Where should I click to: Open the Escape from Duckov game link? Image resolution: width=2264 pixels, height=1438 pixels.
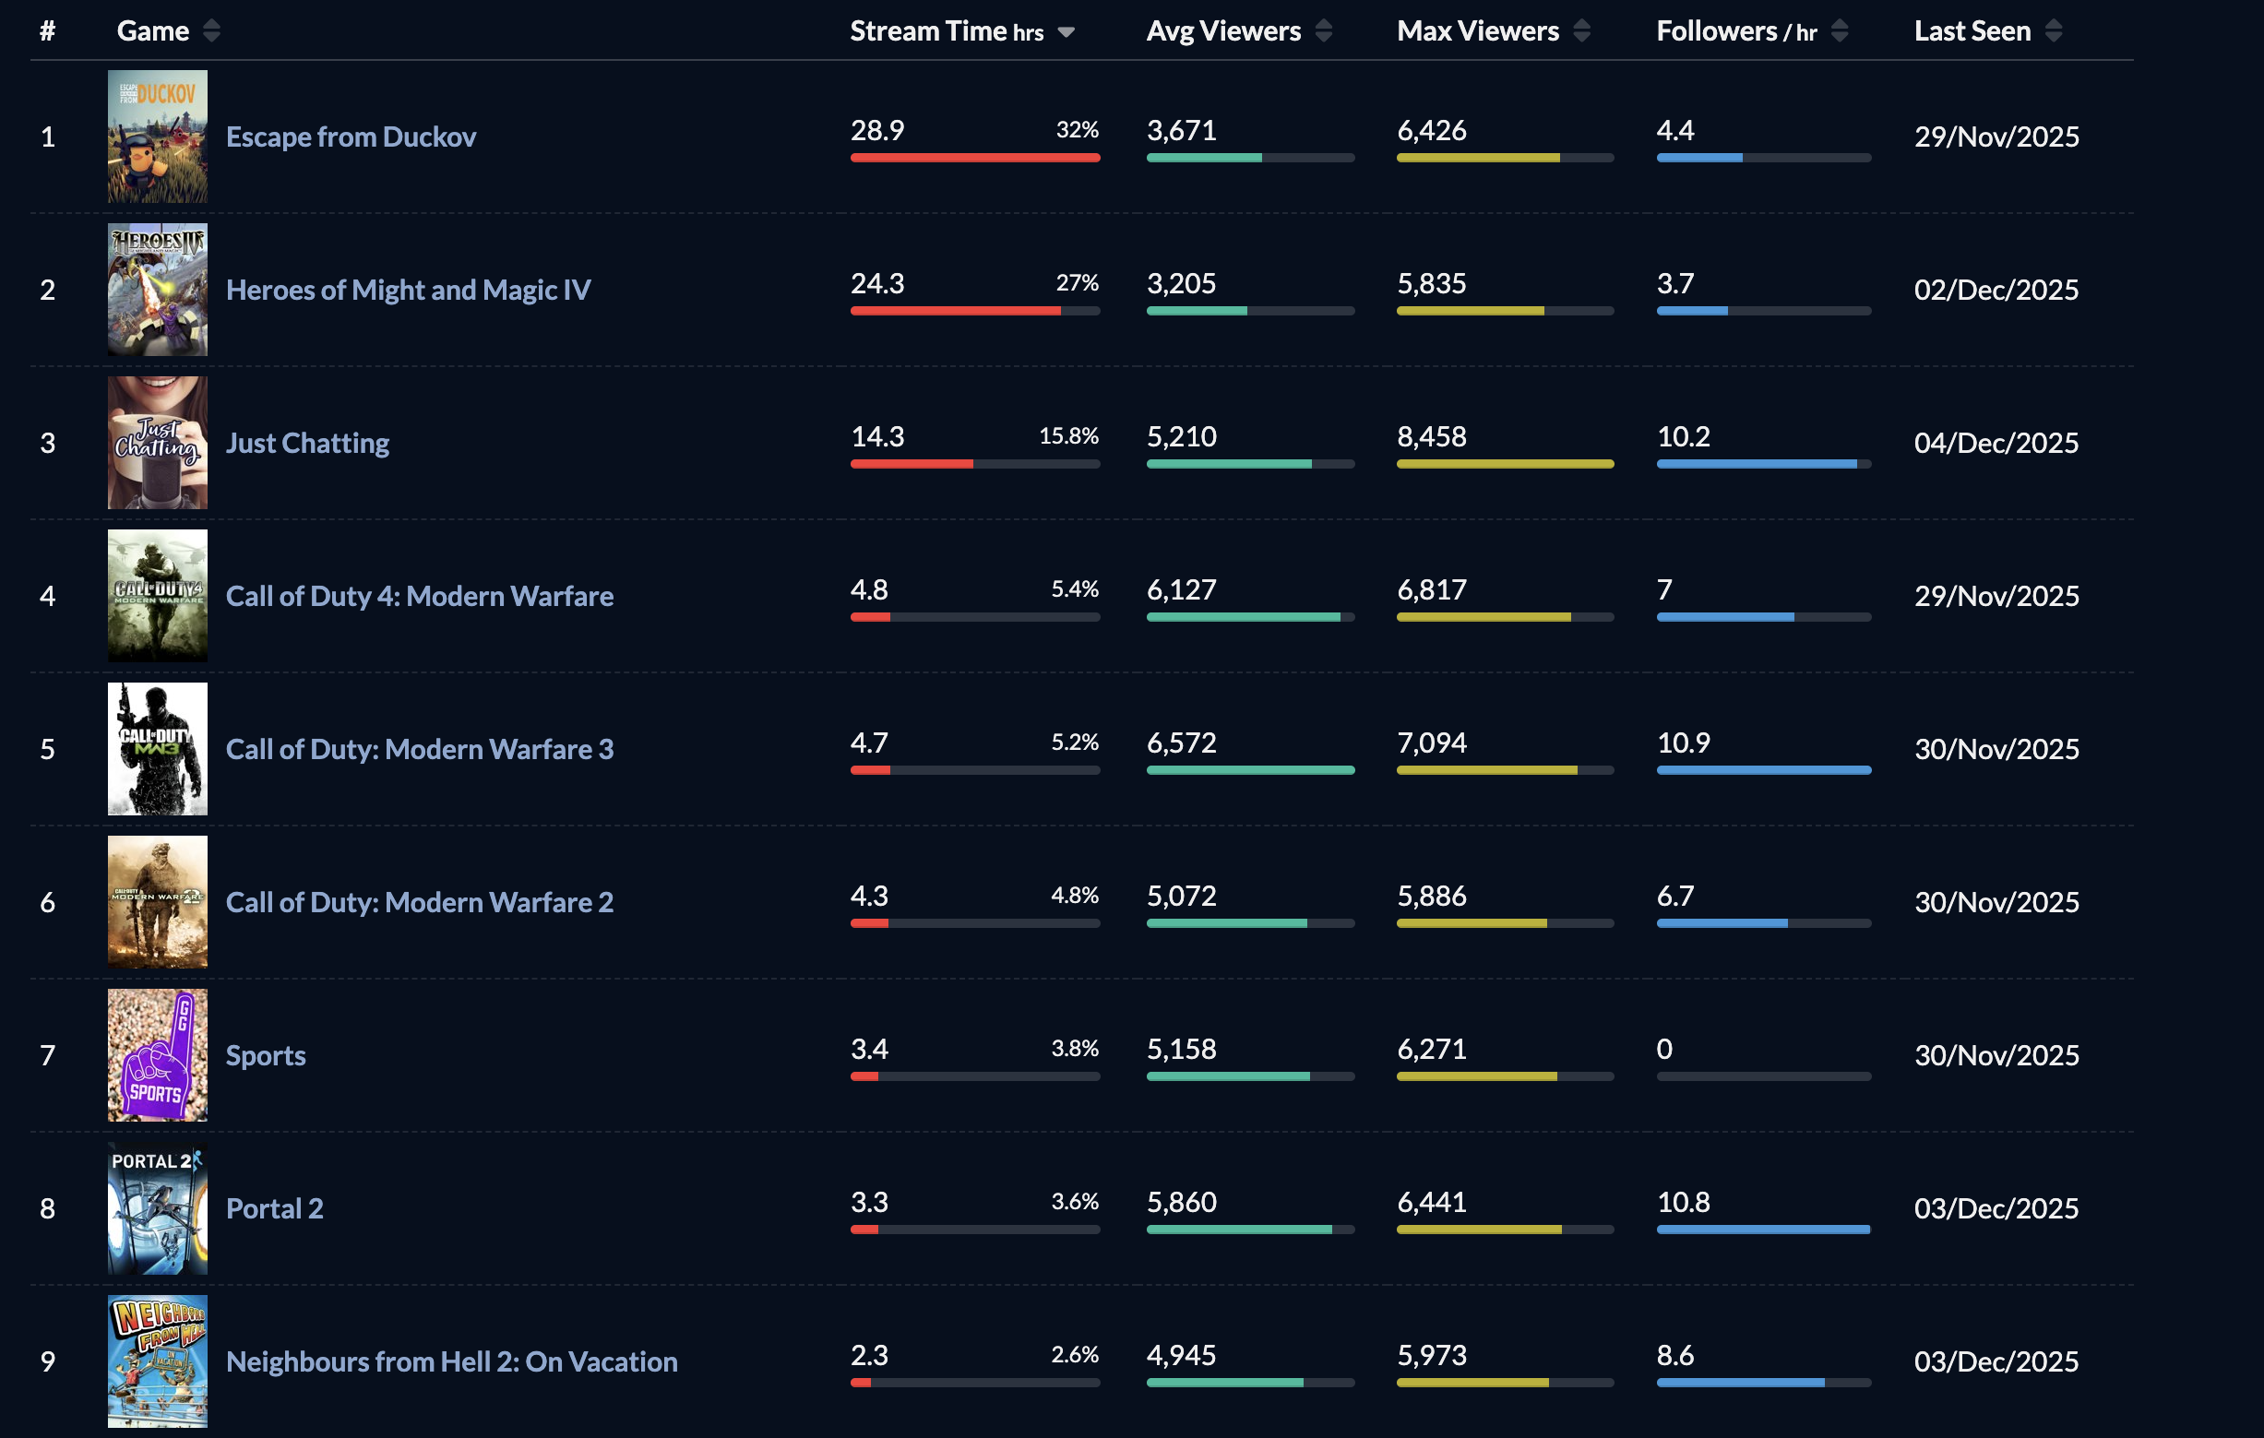(x=351, y=137)
